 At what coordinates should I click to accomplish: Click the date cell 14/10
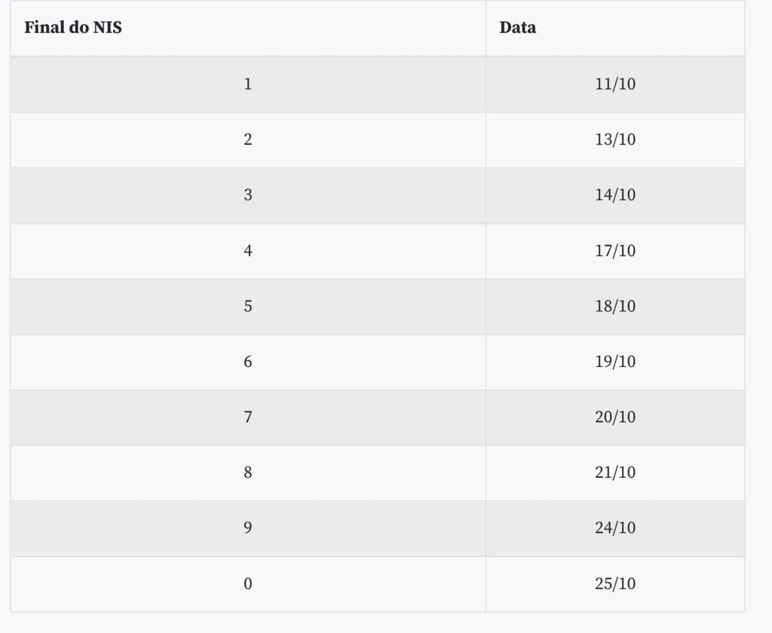615,195
